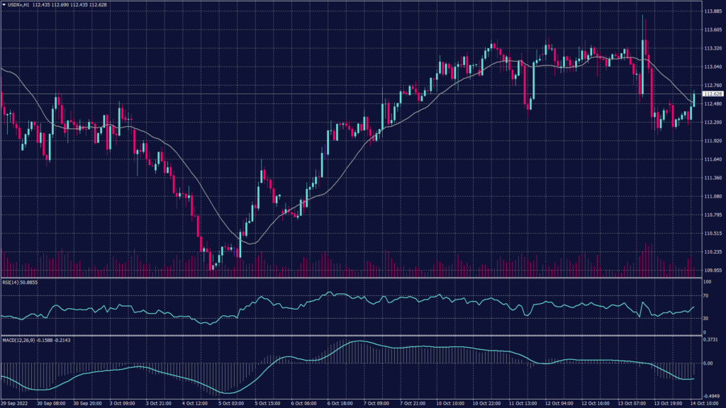
Task: Select the RSI(14) indicator label
Action: 12,283
